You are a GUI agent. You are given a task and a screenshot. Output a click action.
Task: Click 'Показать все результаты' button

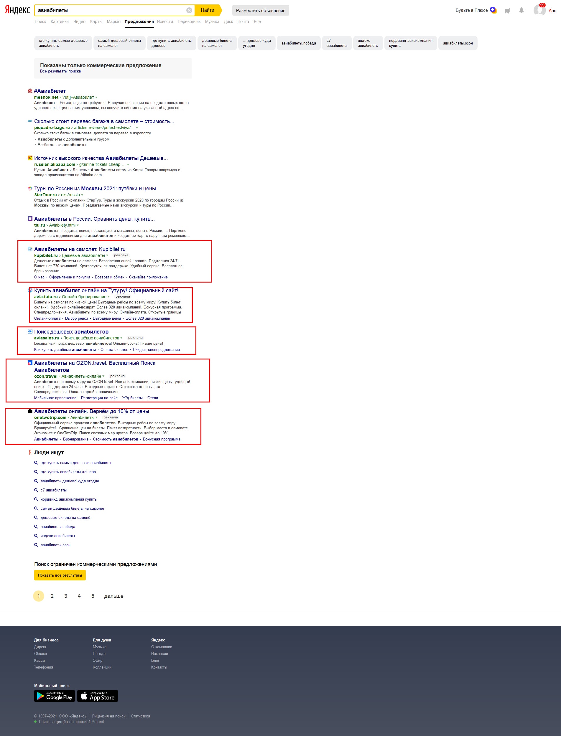[x=60, y=575]
